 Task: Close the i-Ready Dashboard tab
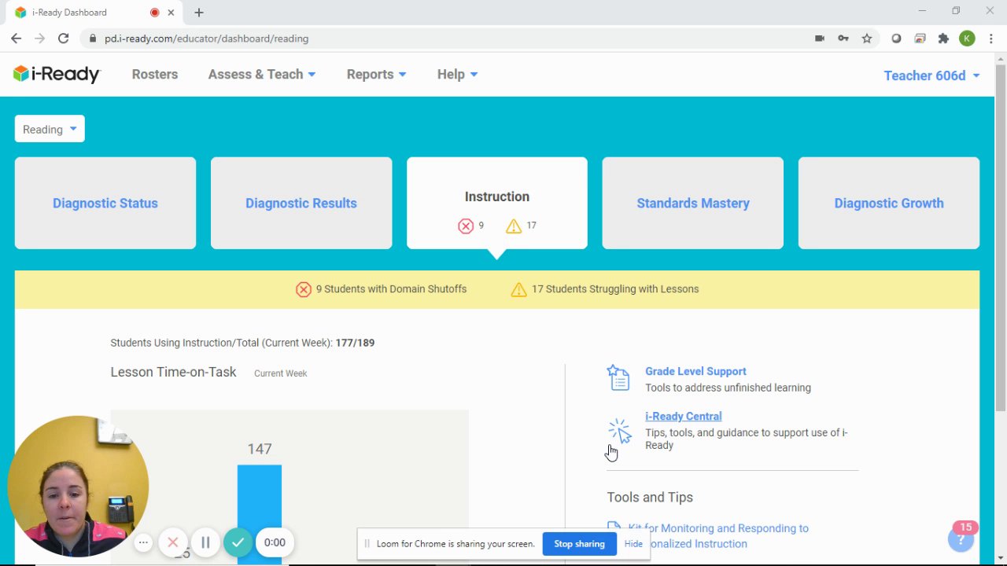tap(171, 13)
